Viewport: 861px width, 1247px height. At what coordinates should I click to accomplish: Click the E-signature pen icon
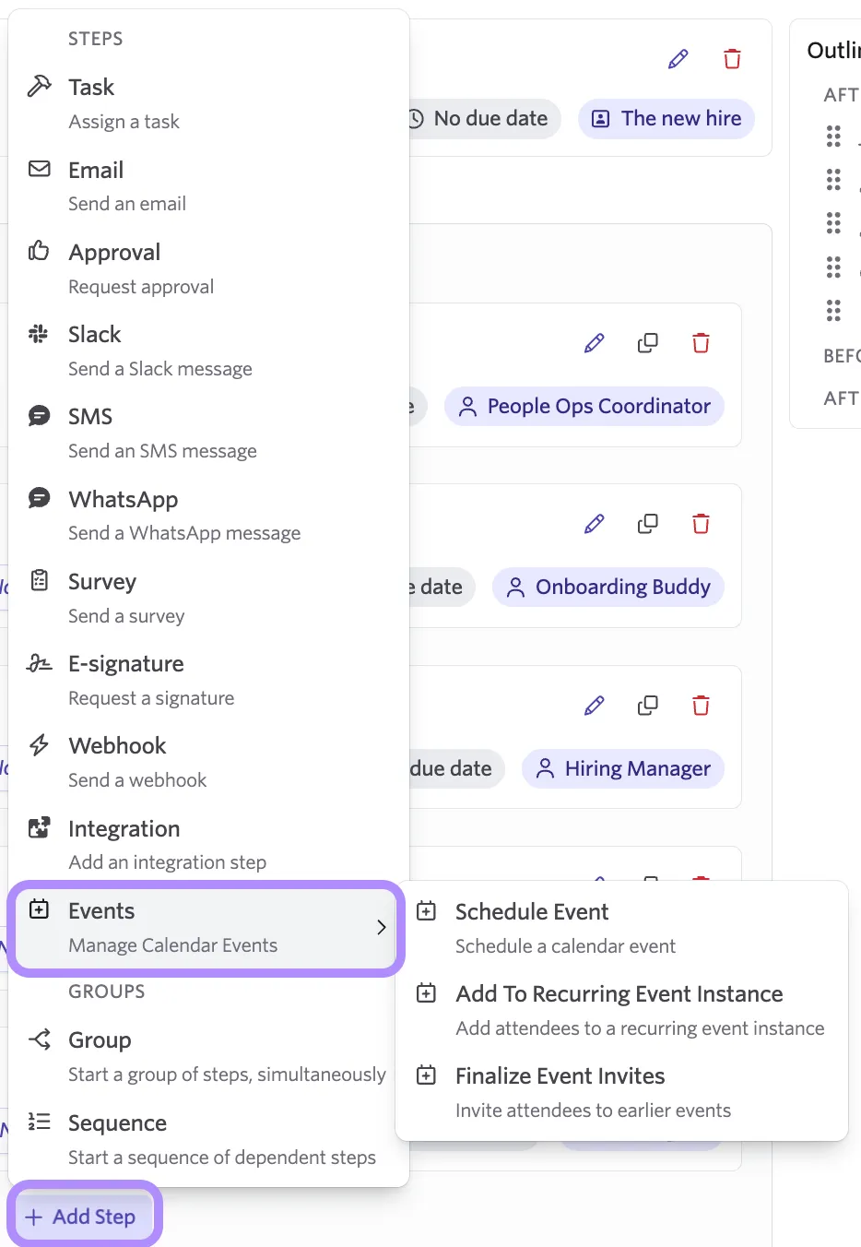pyautogui.click(x=39, y=663)
